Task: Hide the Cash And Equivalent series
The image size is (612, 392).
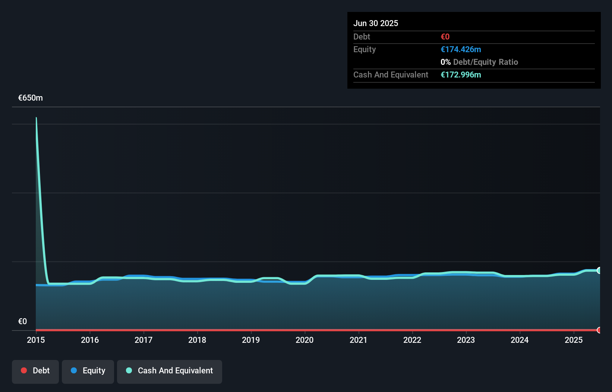Action: click(x=170, y=371)
